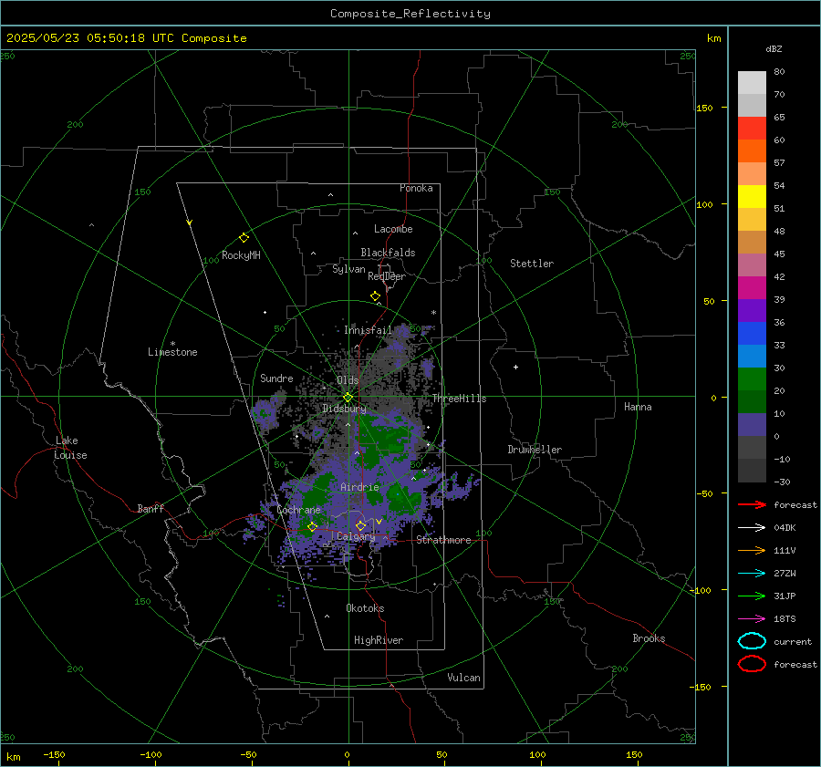Click the dBZ legend heading
Screen dimensions: 821x767
pyautogui.click(x=774, y=48)
